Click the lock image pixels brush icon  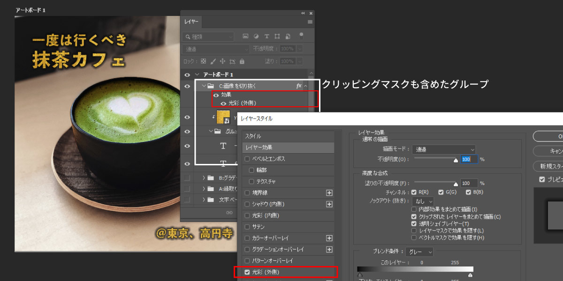[x=213, y=61]
